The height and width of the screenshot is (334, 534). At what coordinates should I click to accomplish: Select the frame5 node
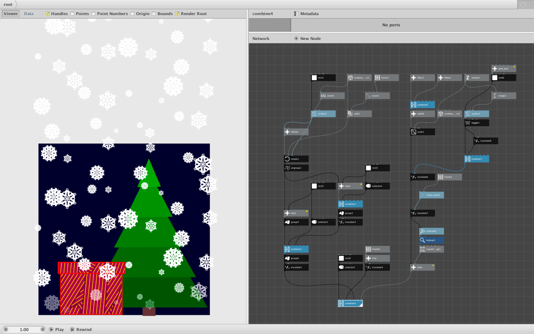pyautogui.click(x=450, y=177)
